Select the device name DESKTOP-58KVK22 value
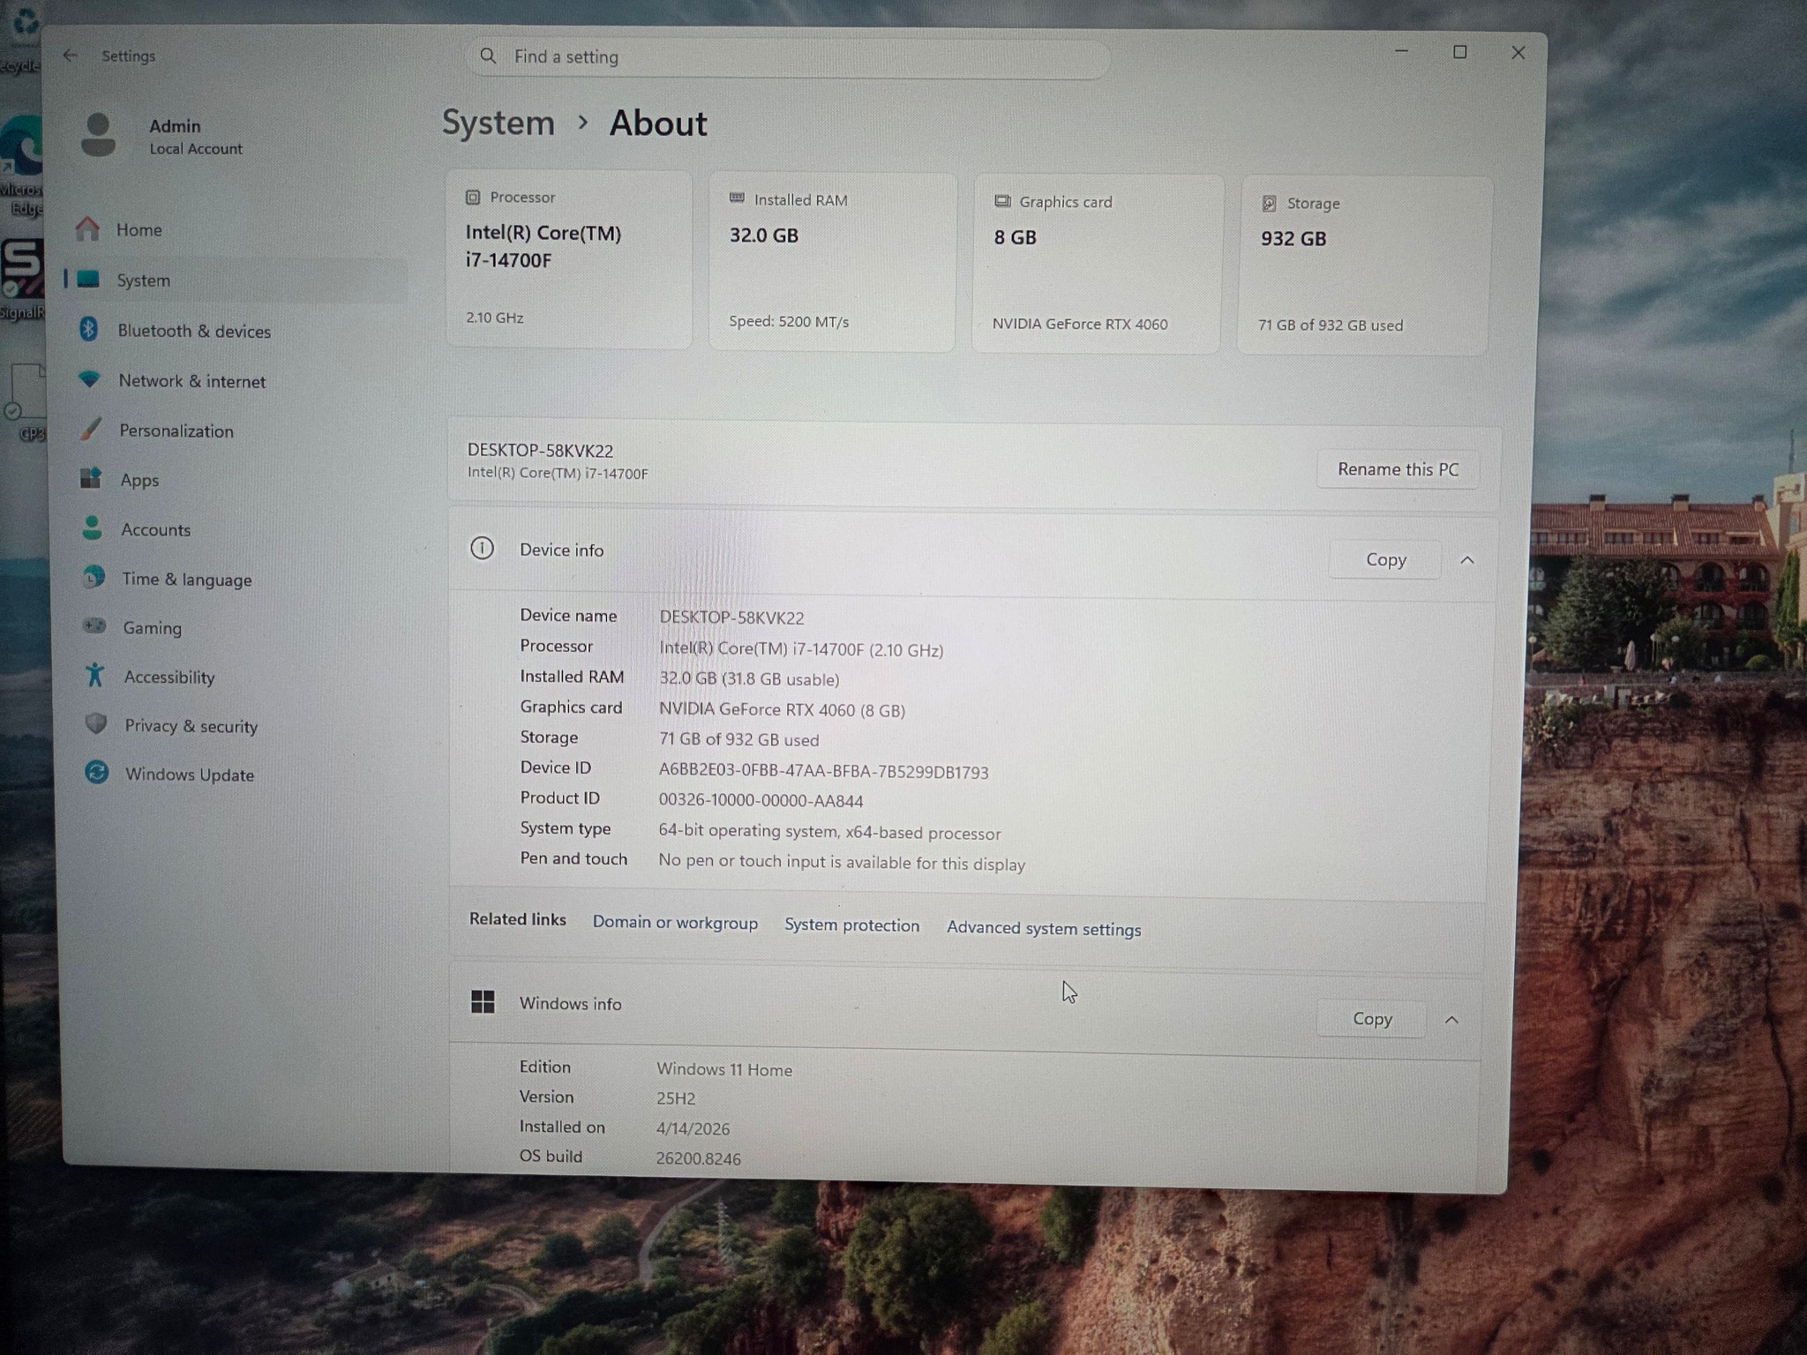Viewport: 1807px width, 1355px height. pyautogui.click(x=731, y=618)
